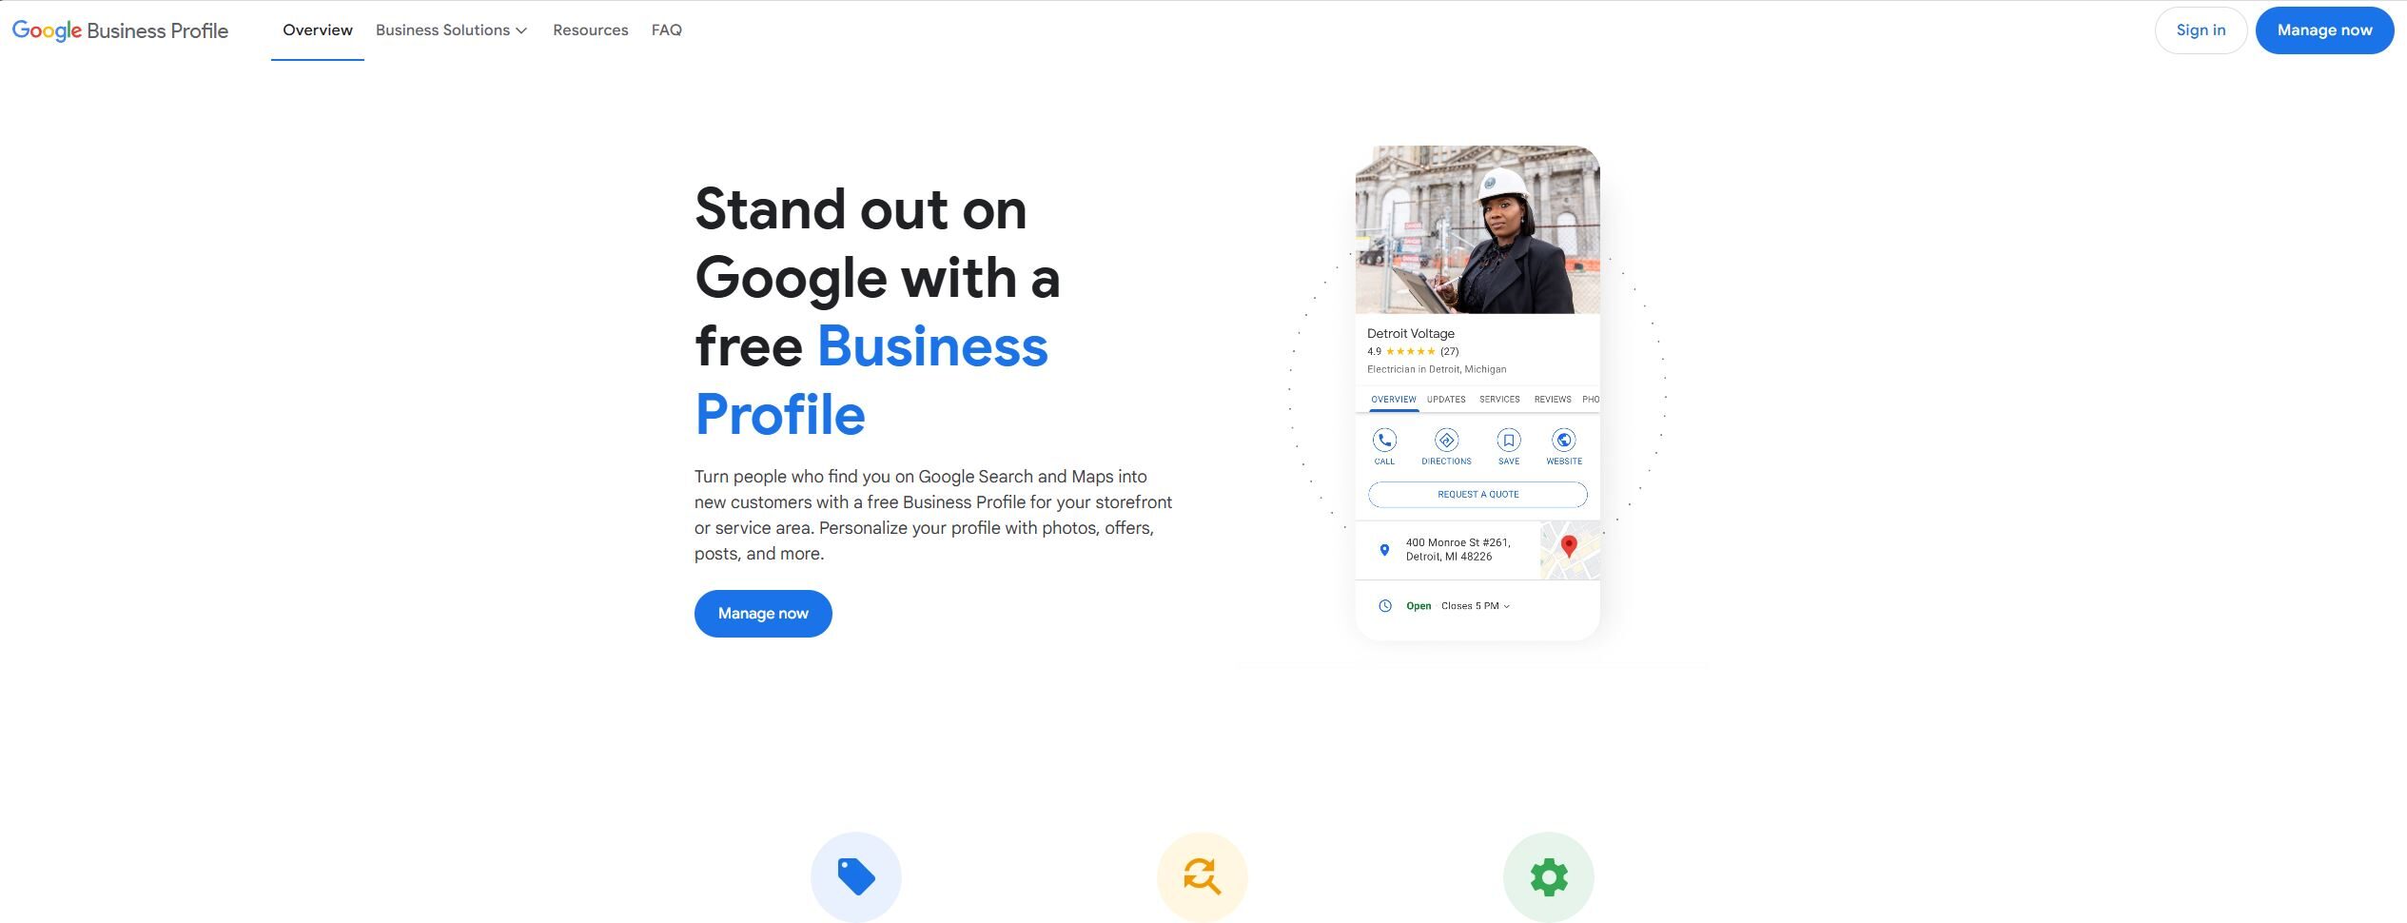Click the orange search refresh icon

click(1203, 876)
